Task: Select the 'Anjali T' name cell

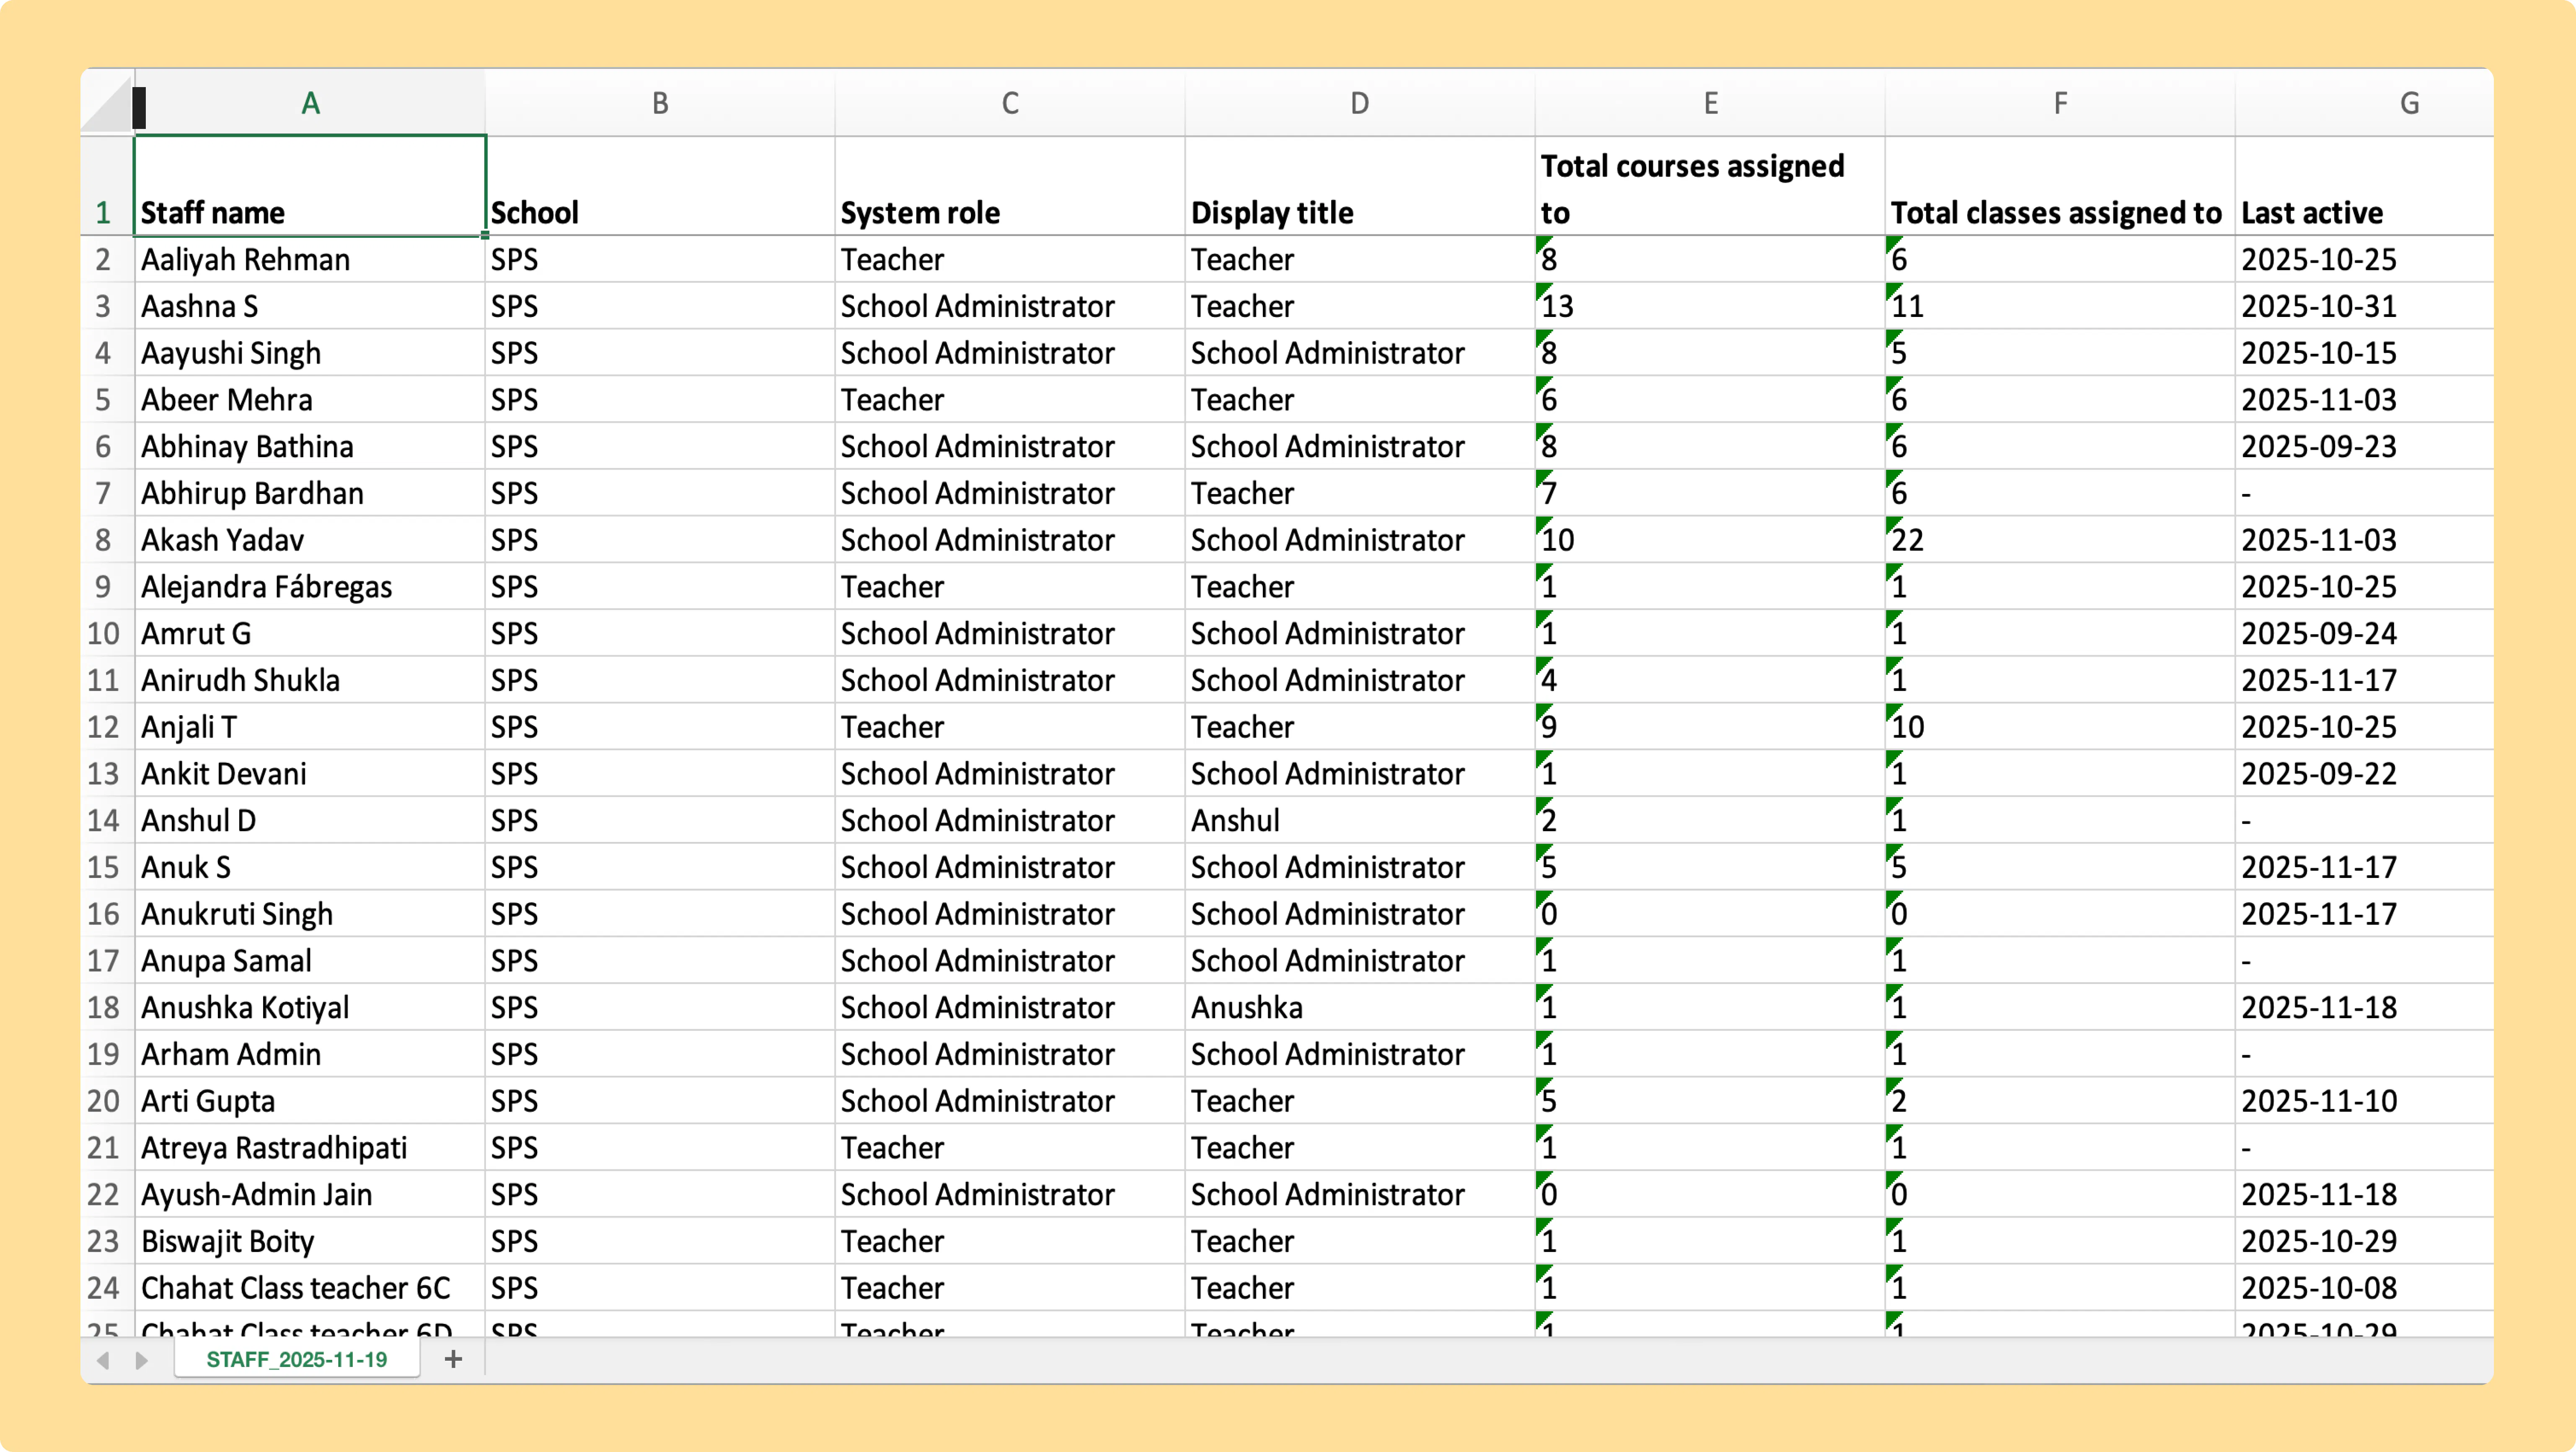Action: tap(310, 726)
